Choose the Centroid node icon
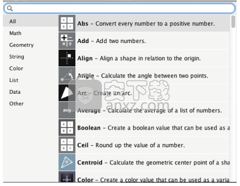The image size is (240, 186). 67,162
